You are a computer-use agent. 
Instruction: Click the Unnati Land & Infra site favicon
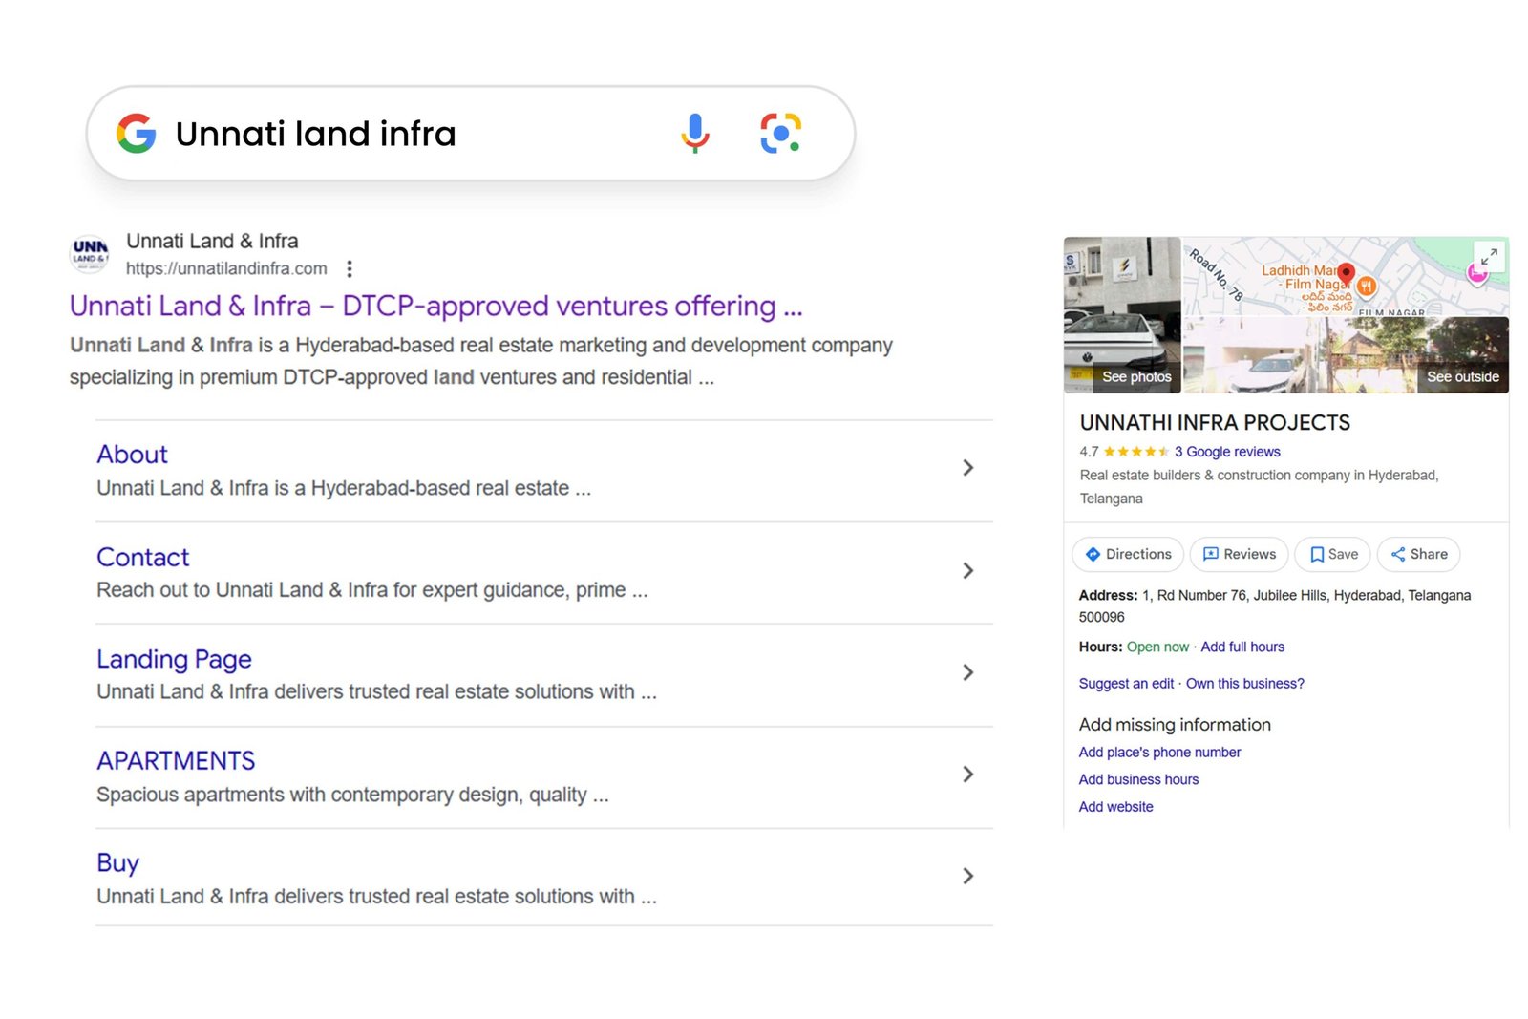tap(90, 253)
